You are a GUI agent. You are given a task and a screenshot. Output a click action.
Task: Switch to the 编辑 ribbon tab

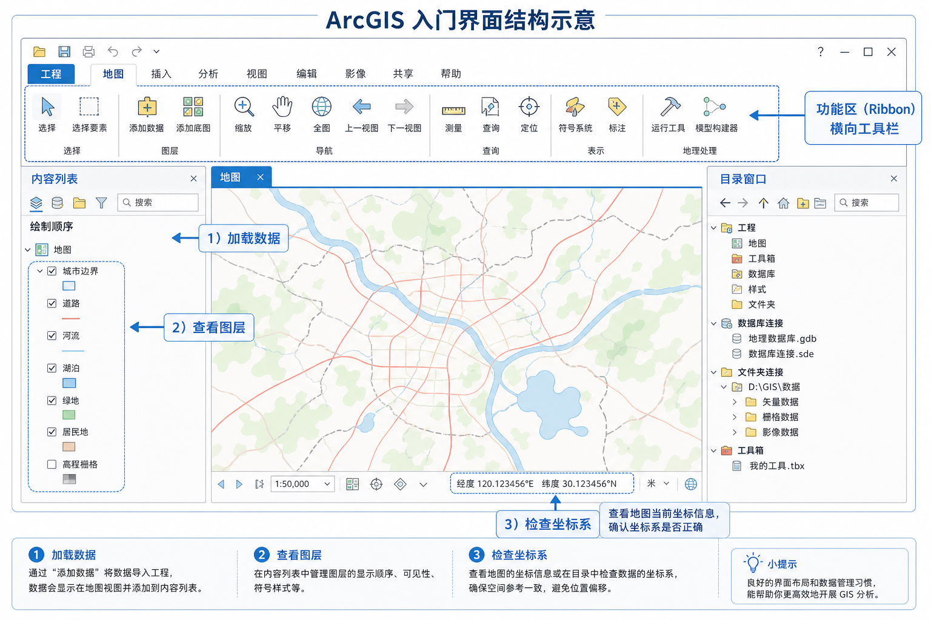(x=307, y=74)
